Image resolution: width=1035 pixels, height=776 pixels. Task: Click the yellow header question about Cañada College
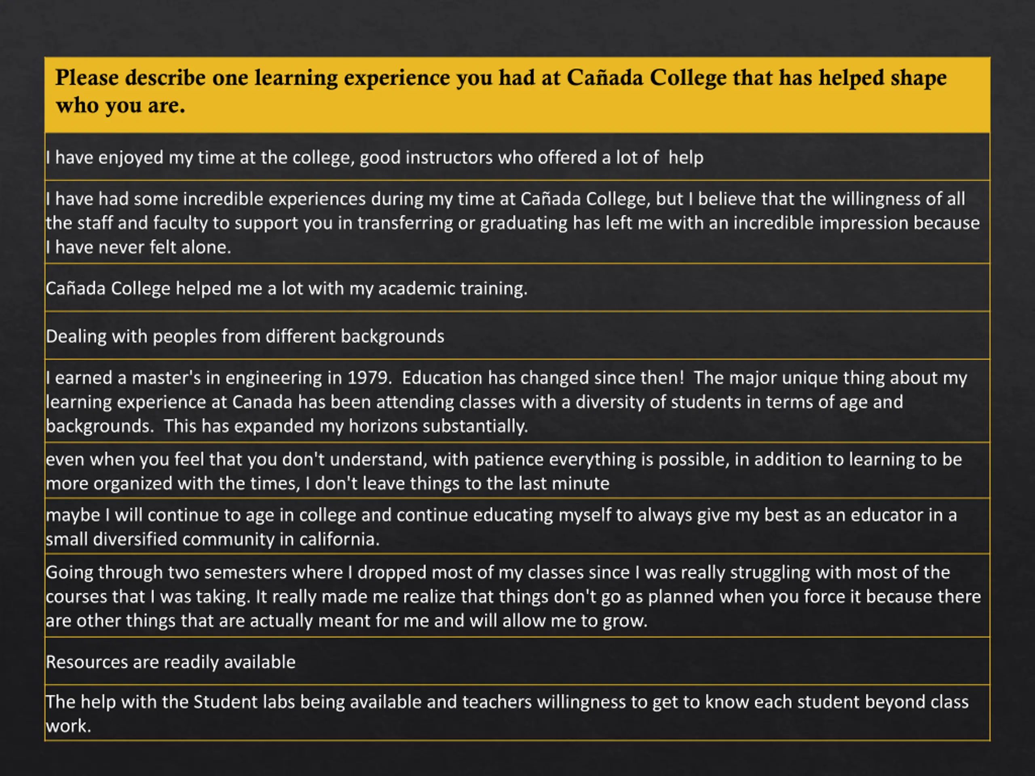tap(517, 95)
